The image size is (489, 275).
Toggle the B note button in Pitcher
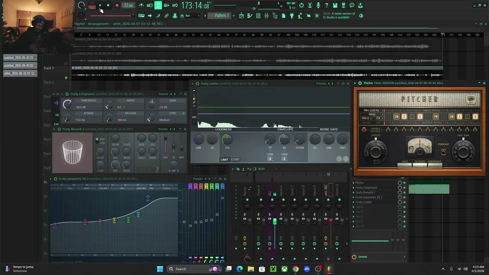point(475,116)
